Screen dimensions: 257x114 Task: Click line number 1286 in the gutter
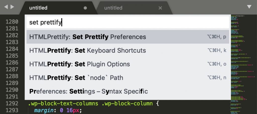pyautogui.click(x=12, y=63)
